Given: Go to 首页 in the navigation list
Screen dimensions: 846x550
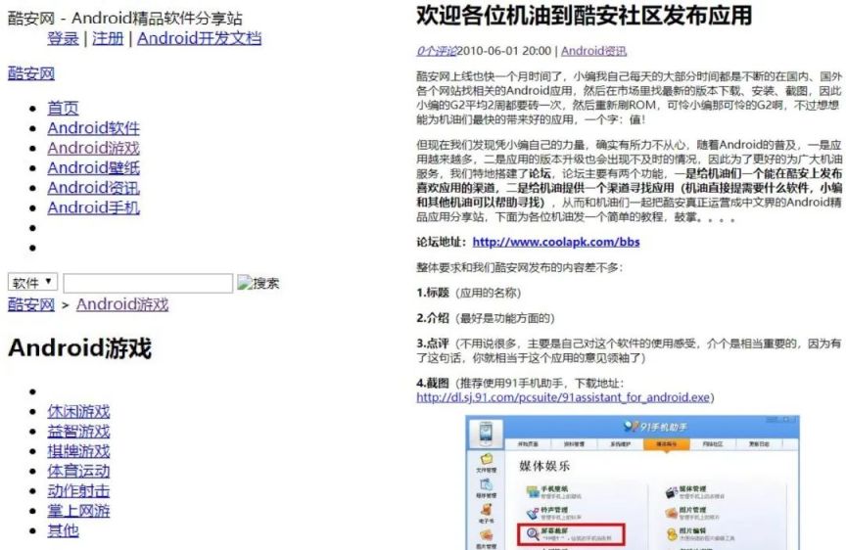Looking at the screenshot, I should (x=63, y=108).
